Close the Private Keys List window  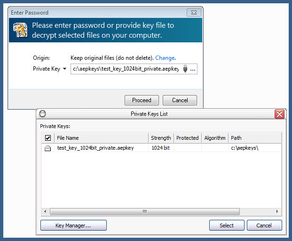click(279, 114)
